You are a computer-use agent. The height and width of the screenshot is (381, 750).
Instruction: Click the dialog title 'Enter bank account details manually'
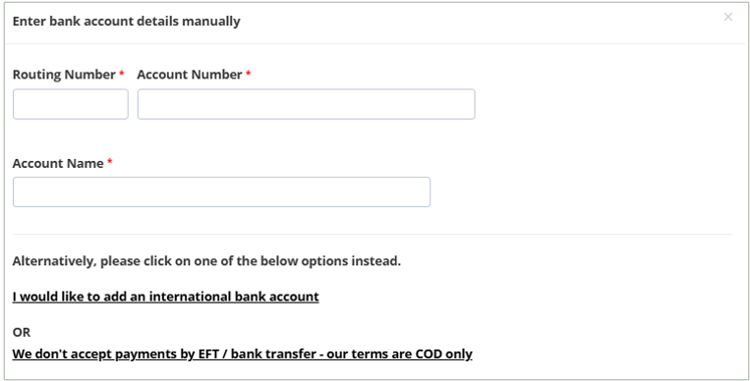[x=126, y=22]
